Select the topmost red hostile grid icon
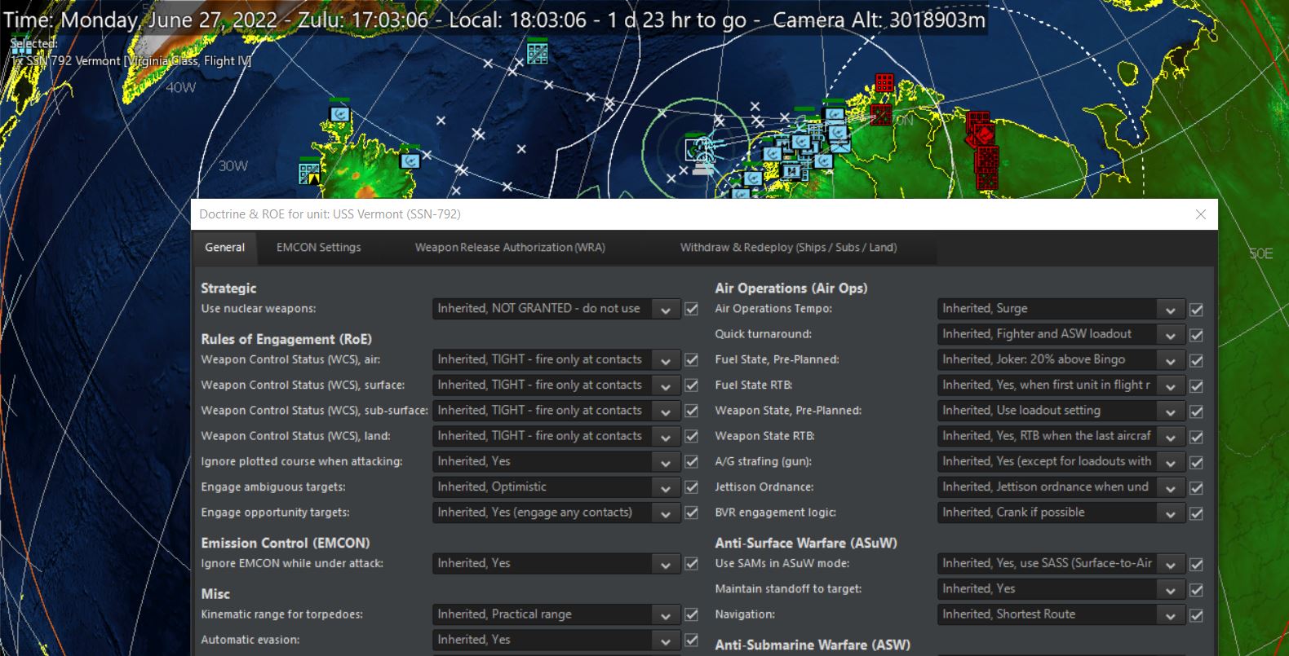This screenshot has width=1289, height=656. point(884,83)
